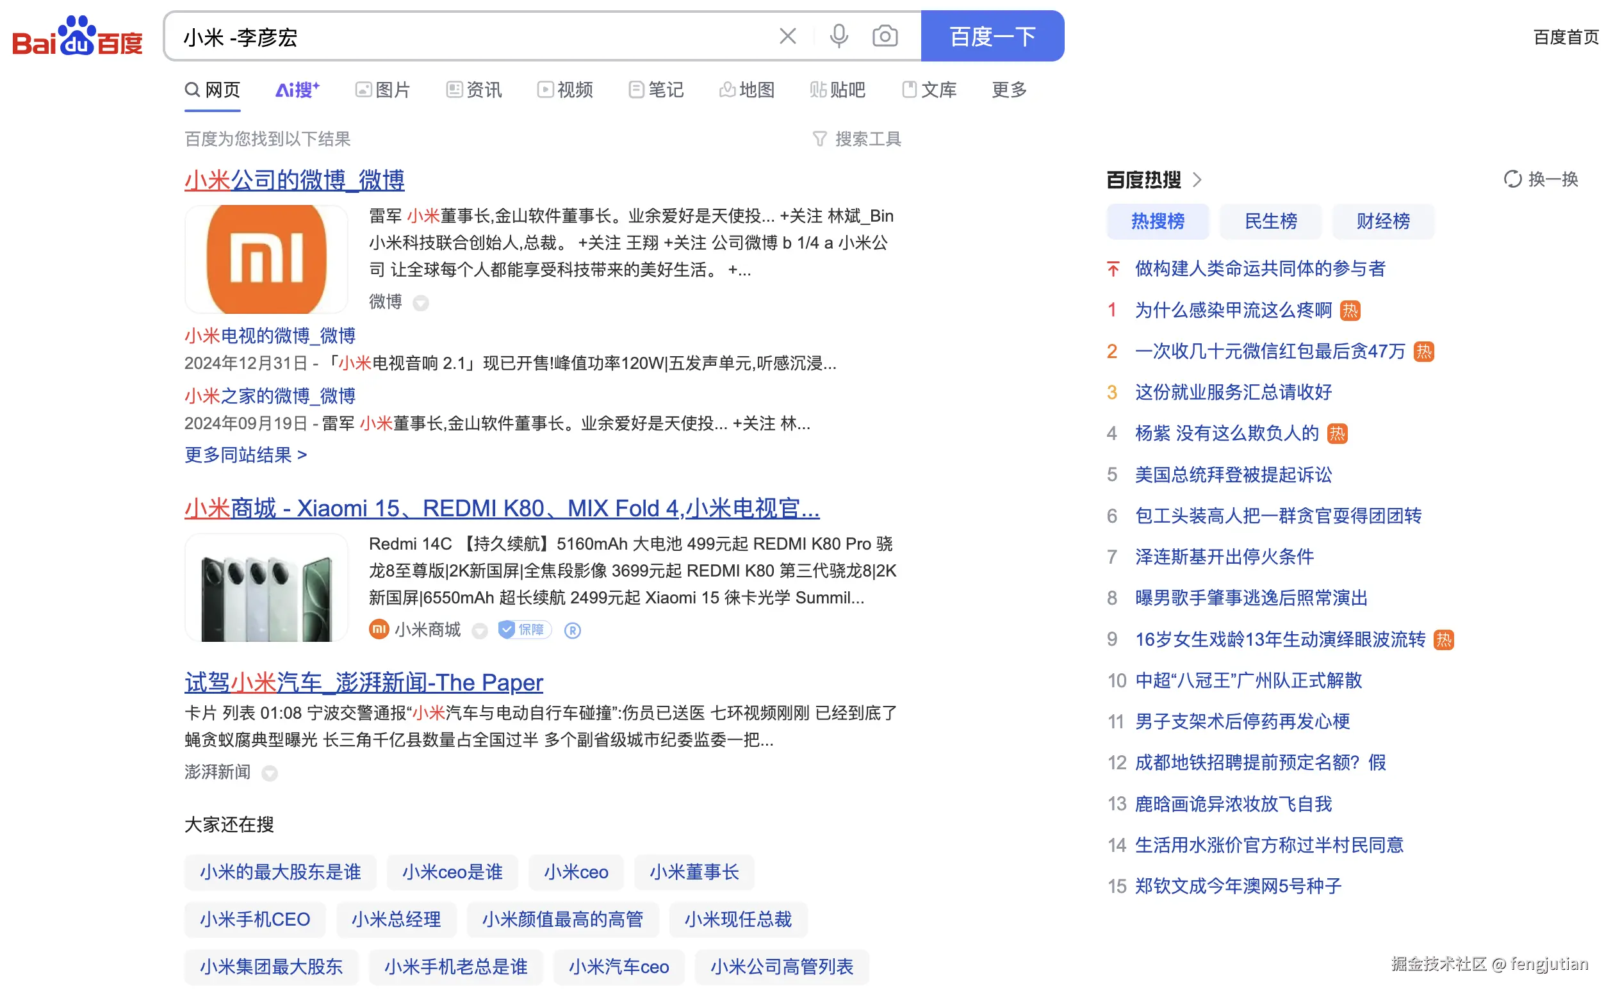Switch to the 视频 search tab
This screenshot has width=1613, height=998.
pyautogui.click(x=565, y=90)
